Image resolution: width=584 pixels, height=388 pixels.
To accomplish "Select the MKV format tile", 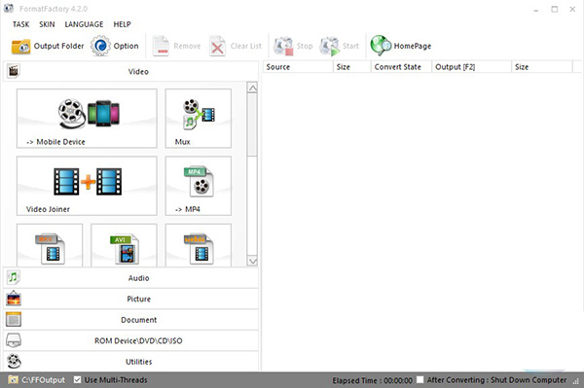I will (x=50, y=245).
